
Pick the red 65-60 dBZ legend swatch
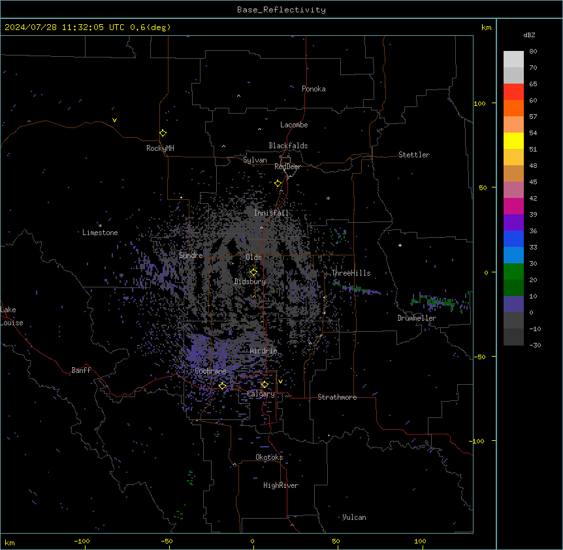(513, 91)
